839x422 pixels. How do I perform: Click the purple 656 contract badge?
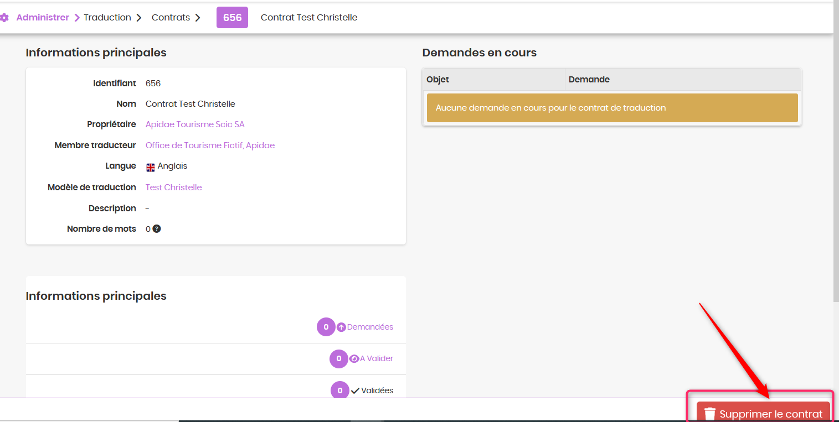point(232,18)
